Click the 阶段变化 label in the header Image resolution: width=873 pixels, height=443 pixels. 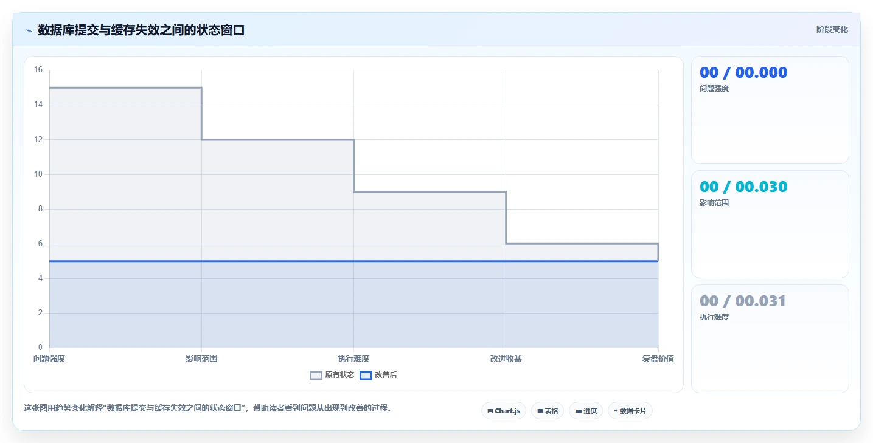tap(832, 29)
